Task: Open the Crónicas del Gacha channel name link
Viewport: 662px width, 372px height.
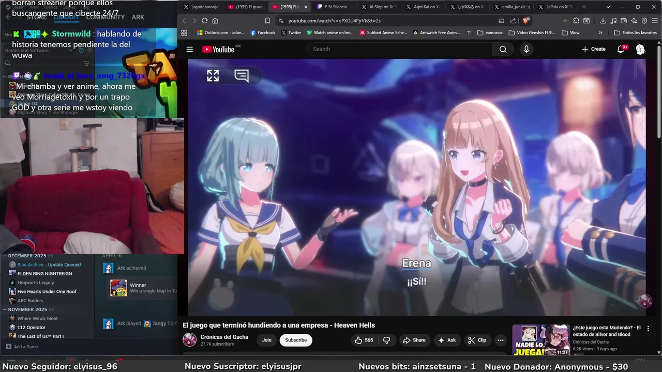Action: pyautogui.click(x=224, y=337)
